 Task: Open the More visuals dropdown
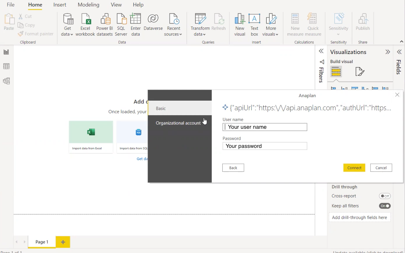click(x=271, y=24)
